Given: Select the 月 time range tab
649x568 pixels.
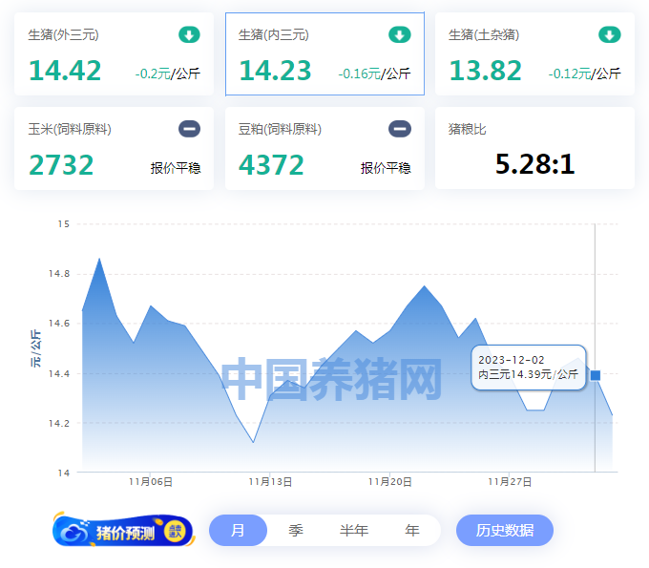Looking at the screenshot, I should [238, 531].
